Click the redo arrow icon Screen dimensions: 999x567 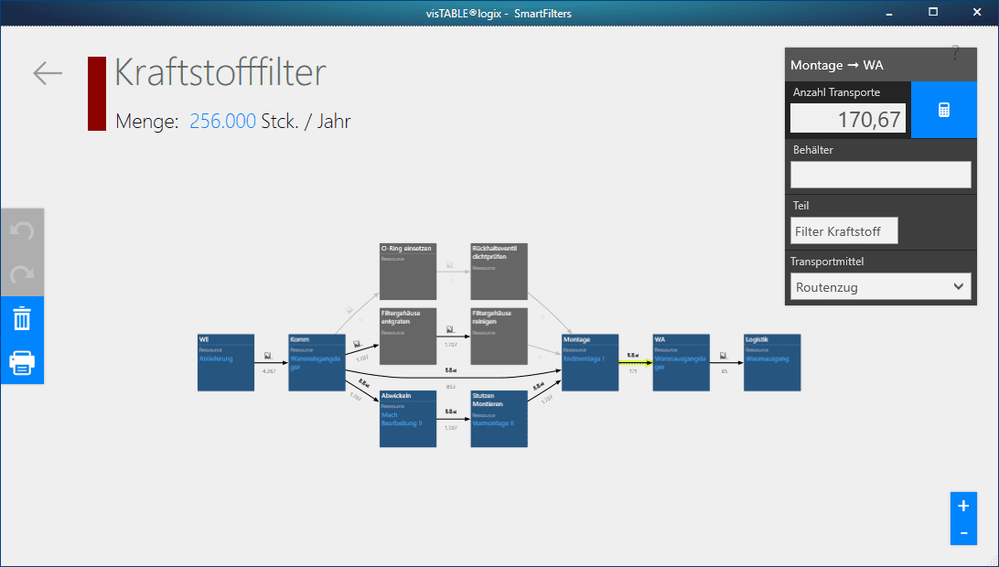[x=22, y=273]
